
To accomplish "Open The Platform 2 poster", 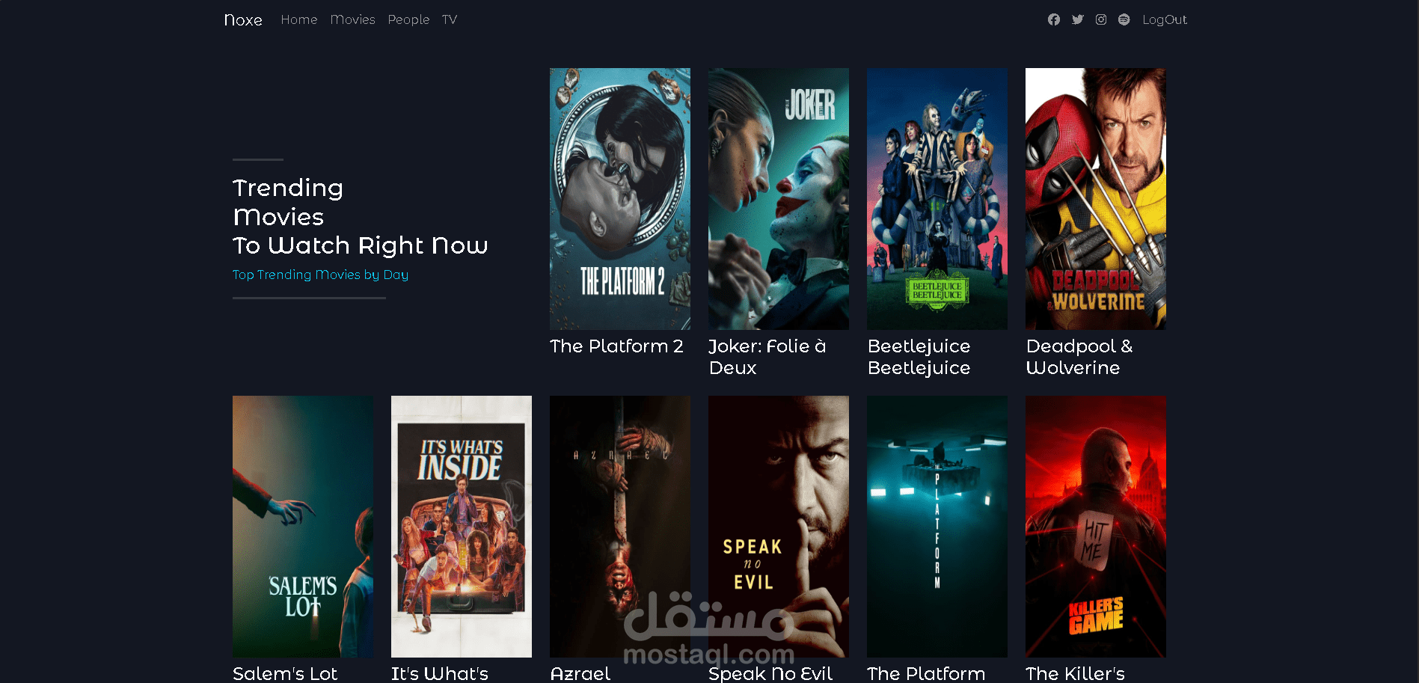I will [x=620, y=199].
